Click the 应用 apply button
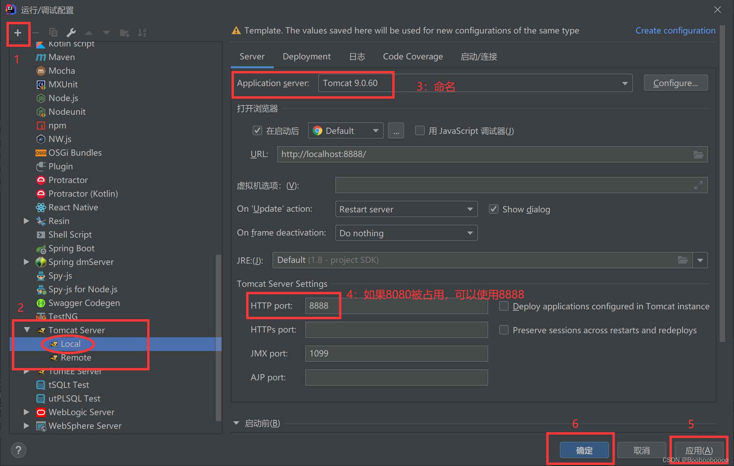The width and height of the screenshot is (734, 466). 699,450
